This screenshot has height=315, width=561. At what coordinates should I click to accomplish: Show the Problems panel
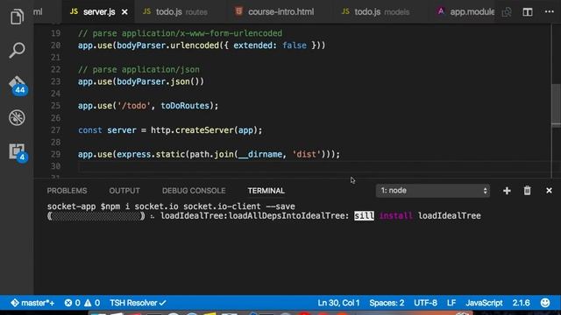[x=67, y=191]
